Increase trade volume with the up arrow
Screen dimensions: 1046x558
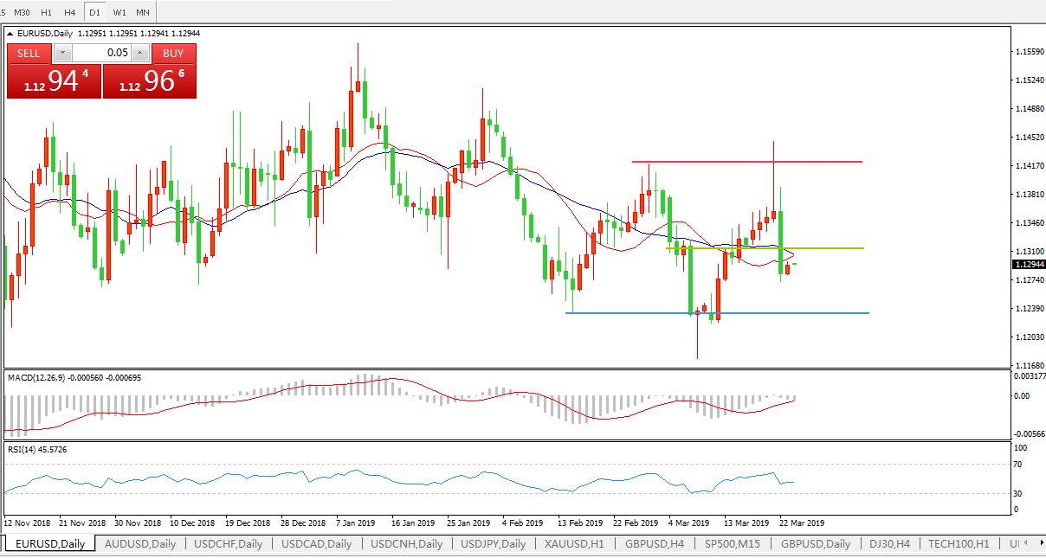pos(140,53)
